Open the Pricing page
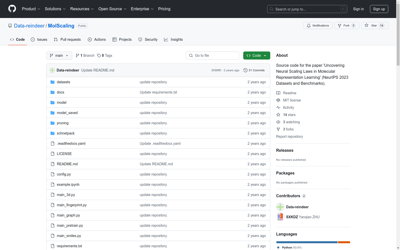400x250 pixels. point(164,9)
